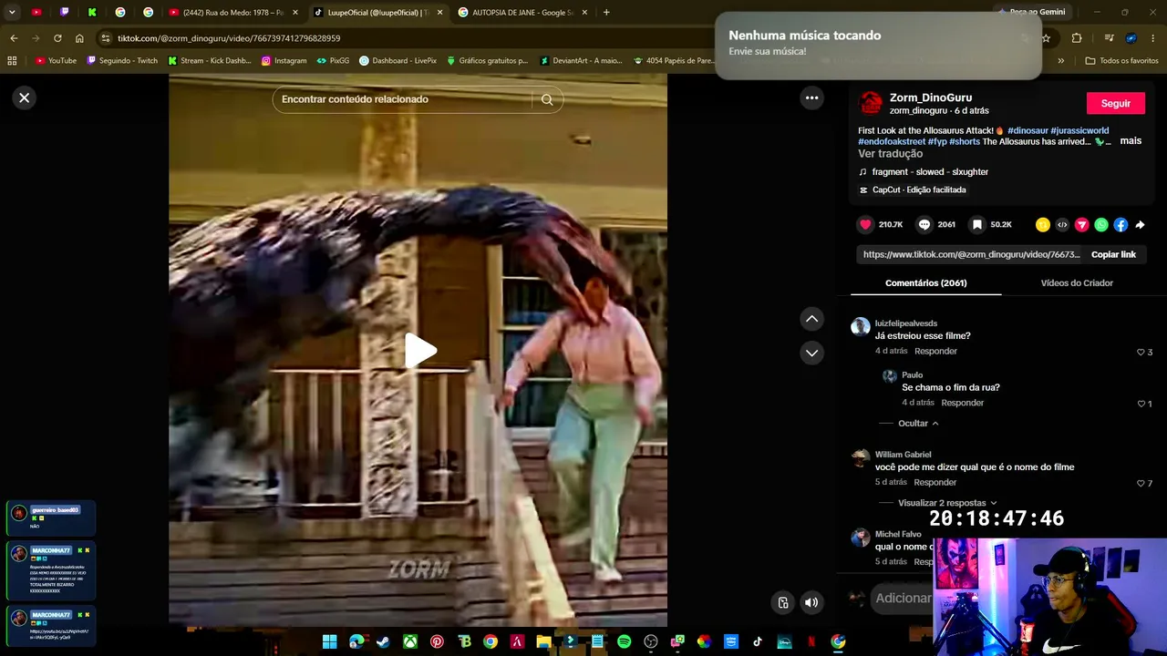The image size is (1167, 656).
Task: Share the video to Facebook
Action: point(1121,224)
